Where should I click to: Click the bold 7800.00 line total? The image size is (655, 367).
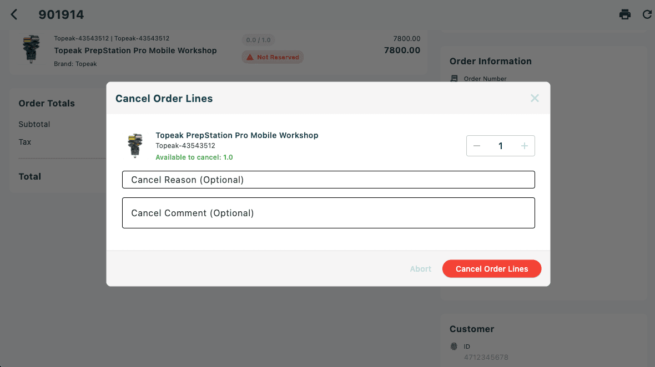point(402,50)
